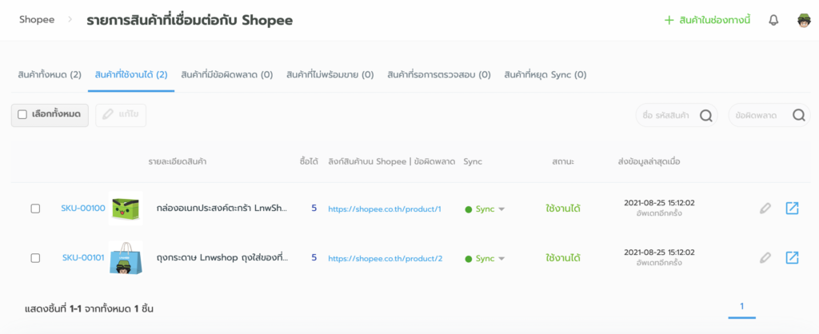Switch to the สินค้าทั้งหมด (2) tab
The width and height of the screenshot is (819, 334).
click(x=50, y=75)
